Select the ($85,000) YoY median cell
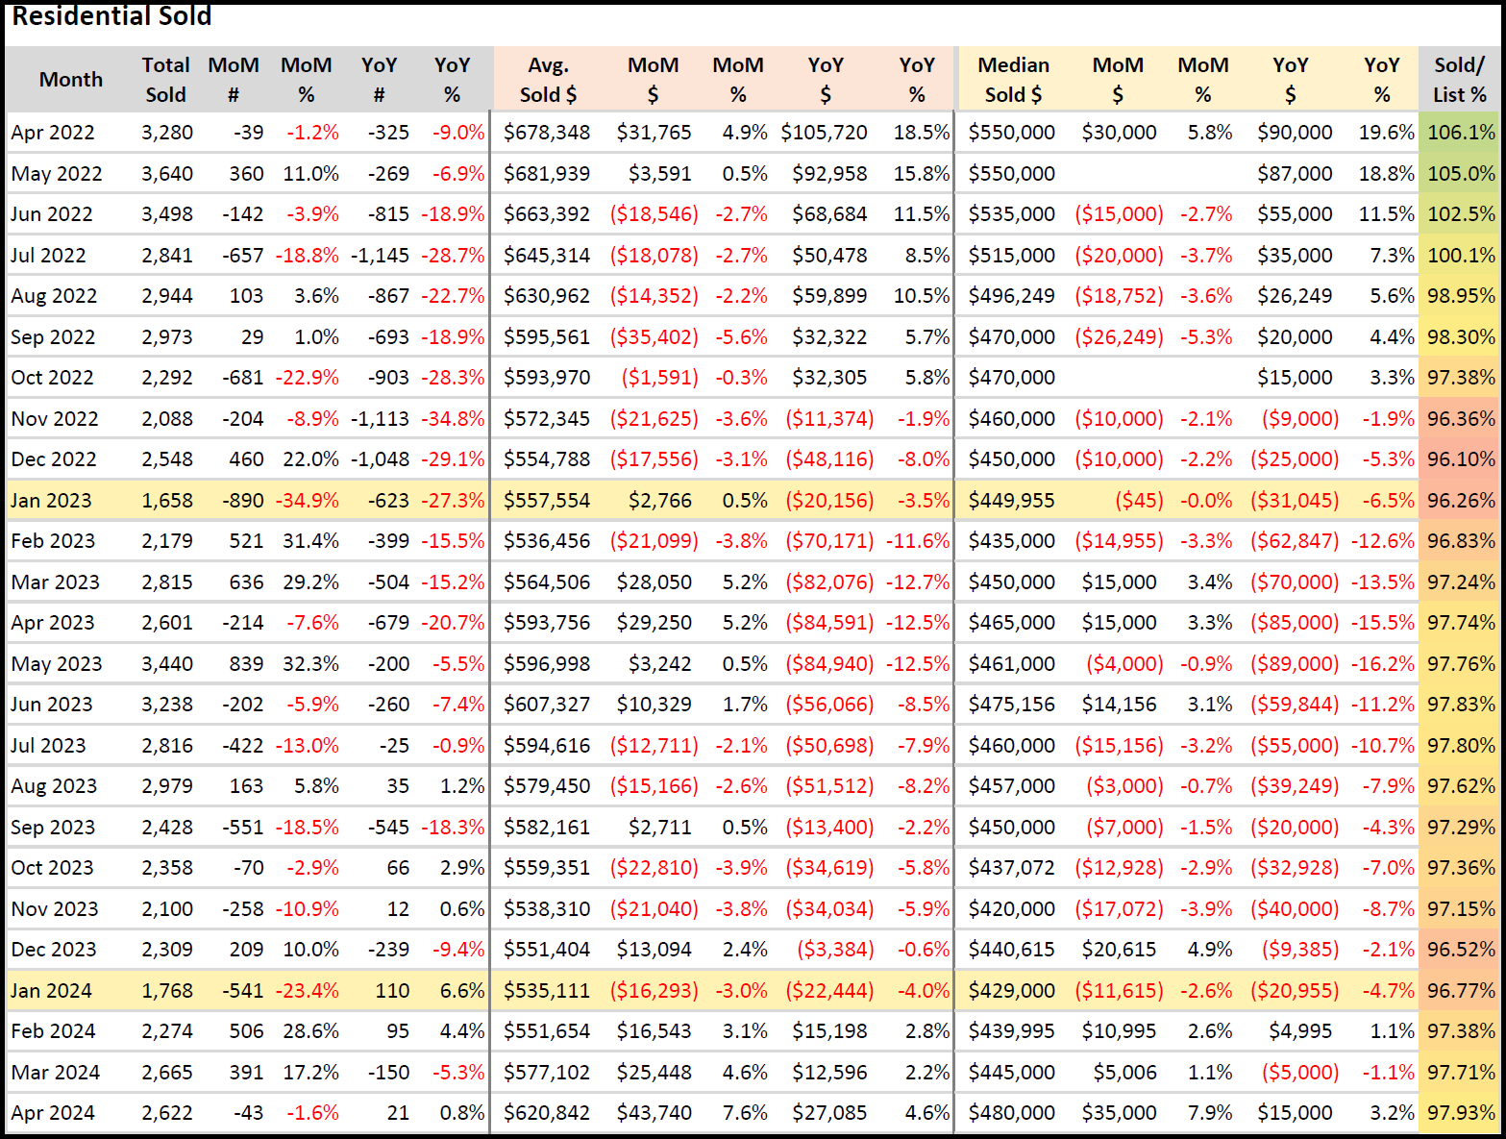Screen dimensions: 1506x1139 1294,623
